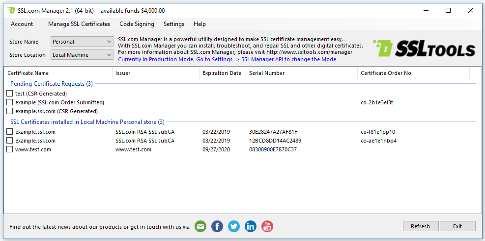This screenshot has width=485, height=241.
Task: Check example.ssl.com with serial 30E28247A27AF81F
Action: point(10,132)
